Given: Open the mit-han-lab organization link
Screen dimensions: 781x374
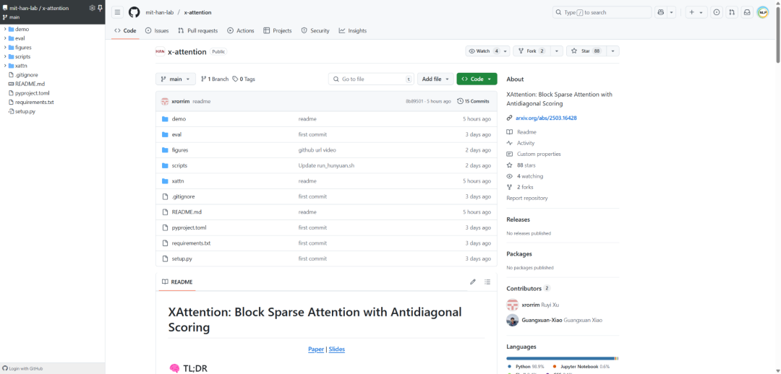Looking at the screenshot, I should (x=159, y=12).
